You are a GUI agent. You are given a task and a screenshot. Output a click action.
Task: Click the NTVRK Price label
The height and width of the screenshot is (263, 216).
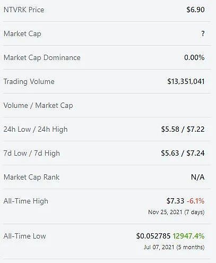pyautogui.click(x=24, y=10)
